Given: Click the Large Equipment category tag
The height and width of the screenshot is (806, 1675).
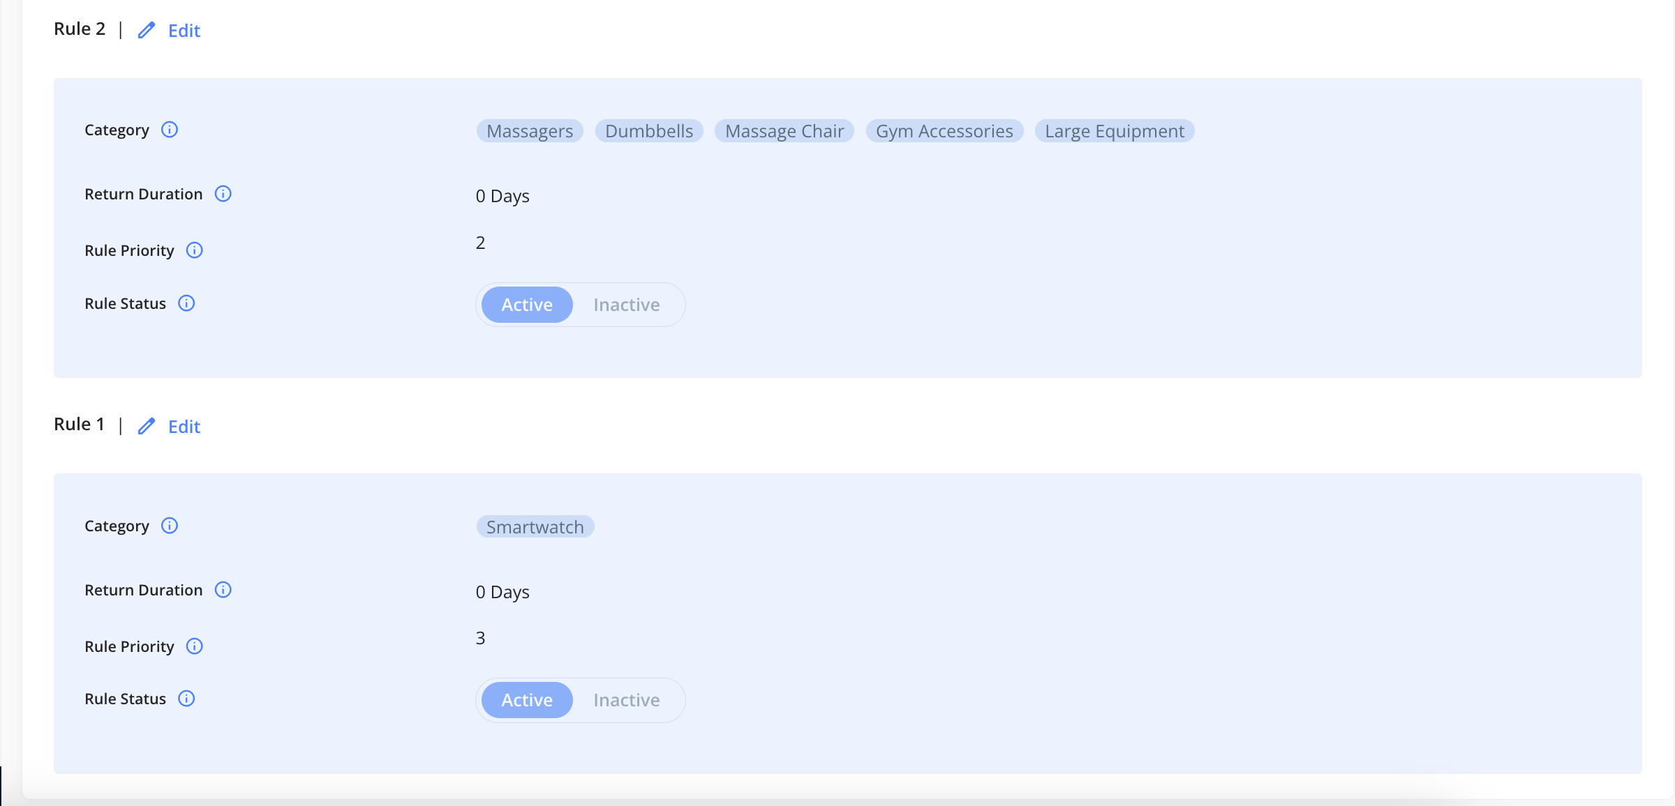Looking at the screenshot, I should pyautogui.click(x=1115, y=131).
